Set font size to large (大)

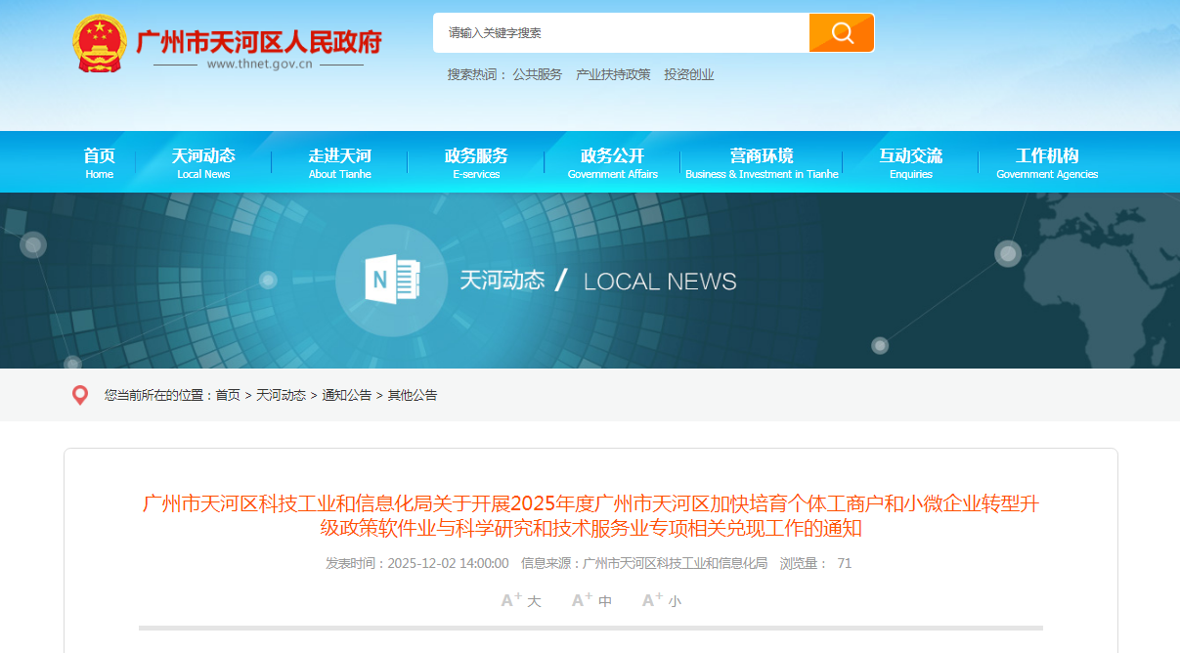point(521,600)
